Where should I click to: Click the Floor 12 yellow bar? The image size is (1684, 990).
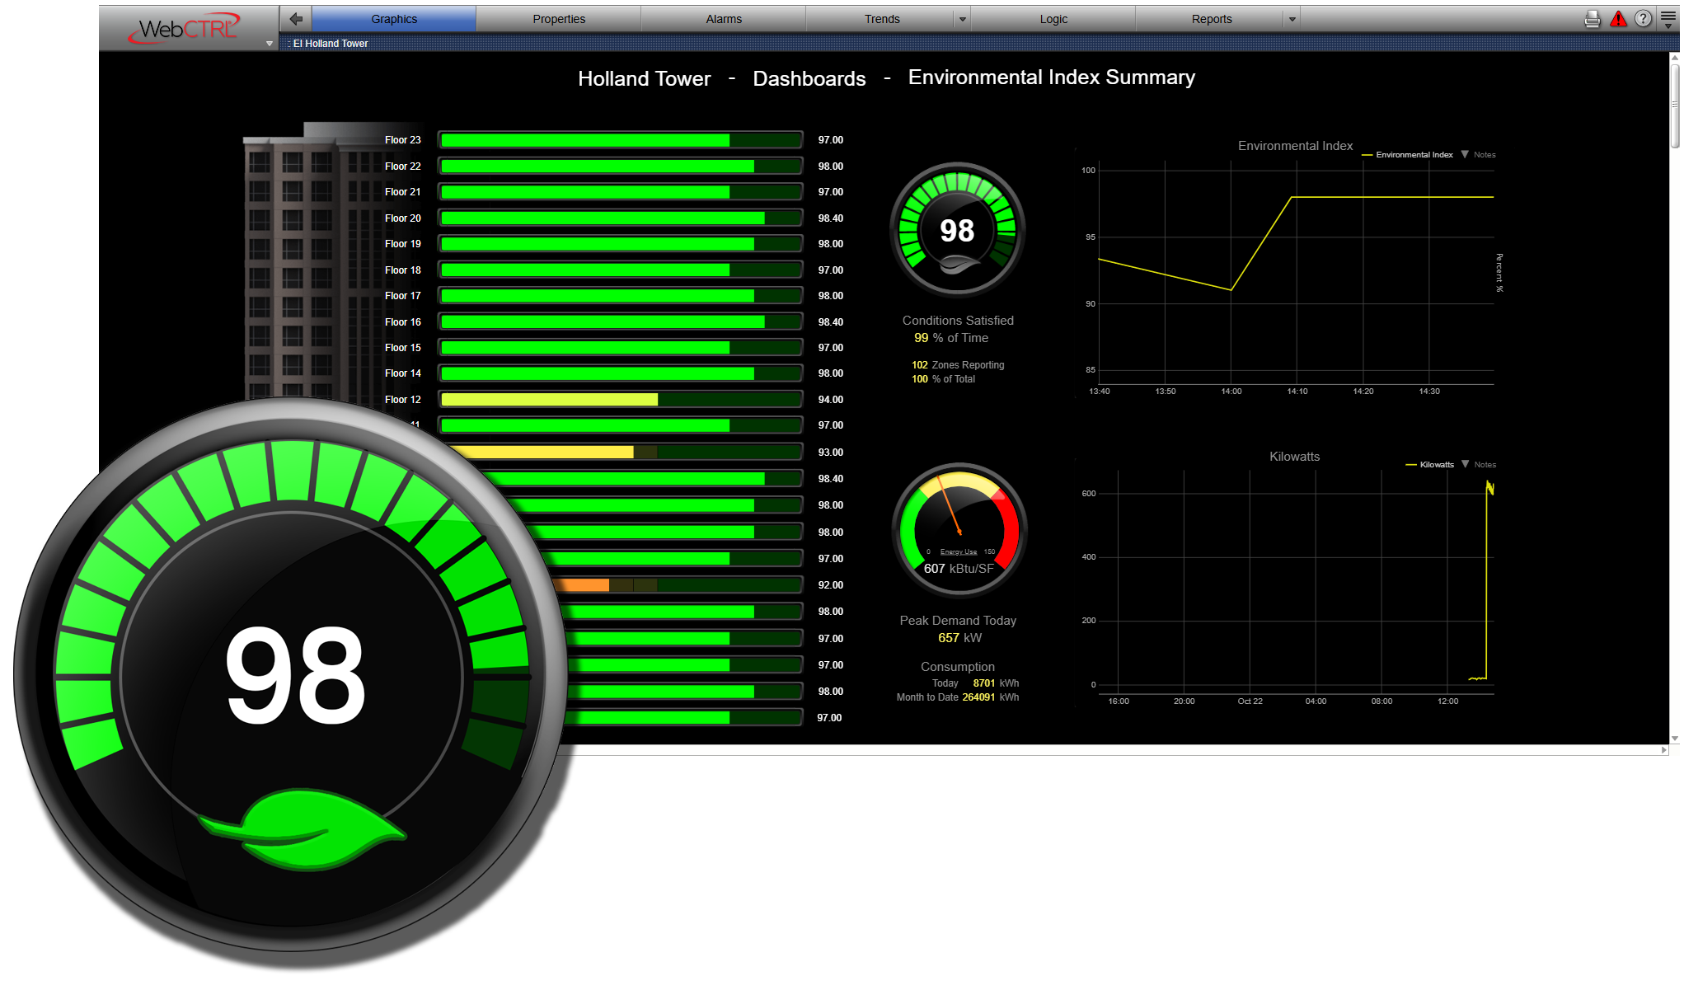tap(549, 400)
